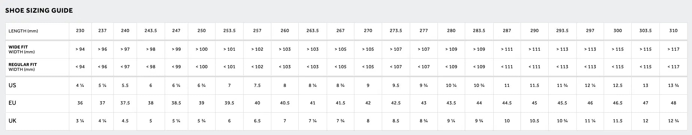The width and height of the screenshot is (692, 135).
Task: Click the 243.5 length cell
Action: 151,31
